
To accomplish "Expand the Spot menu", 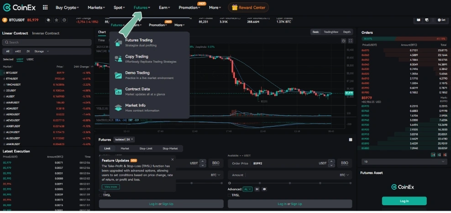I will [119, 7].
